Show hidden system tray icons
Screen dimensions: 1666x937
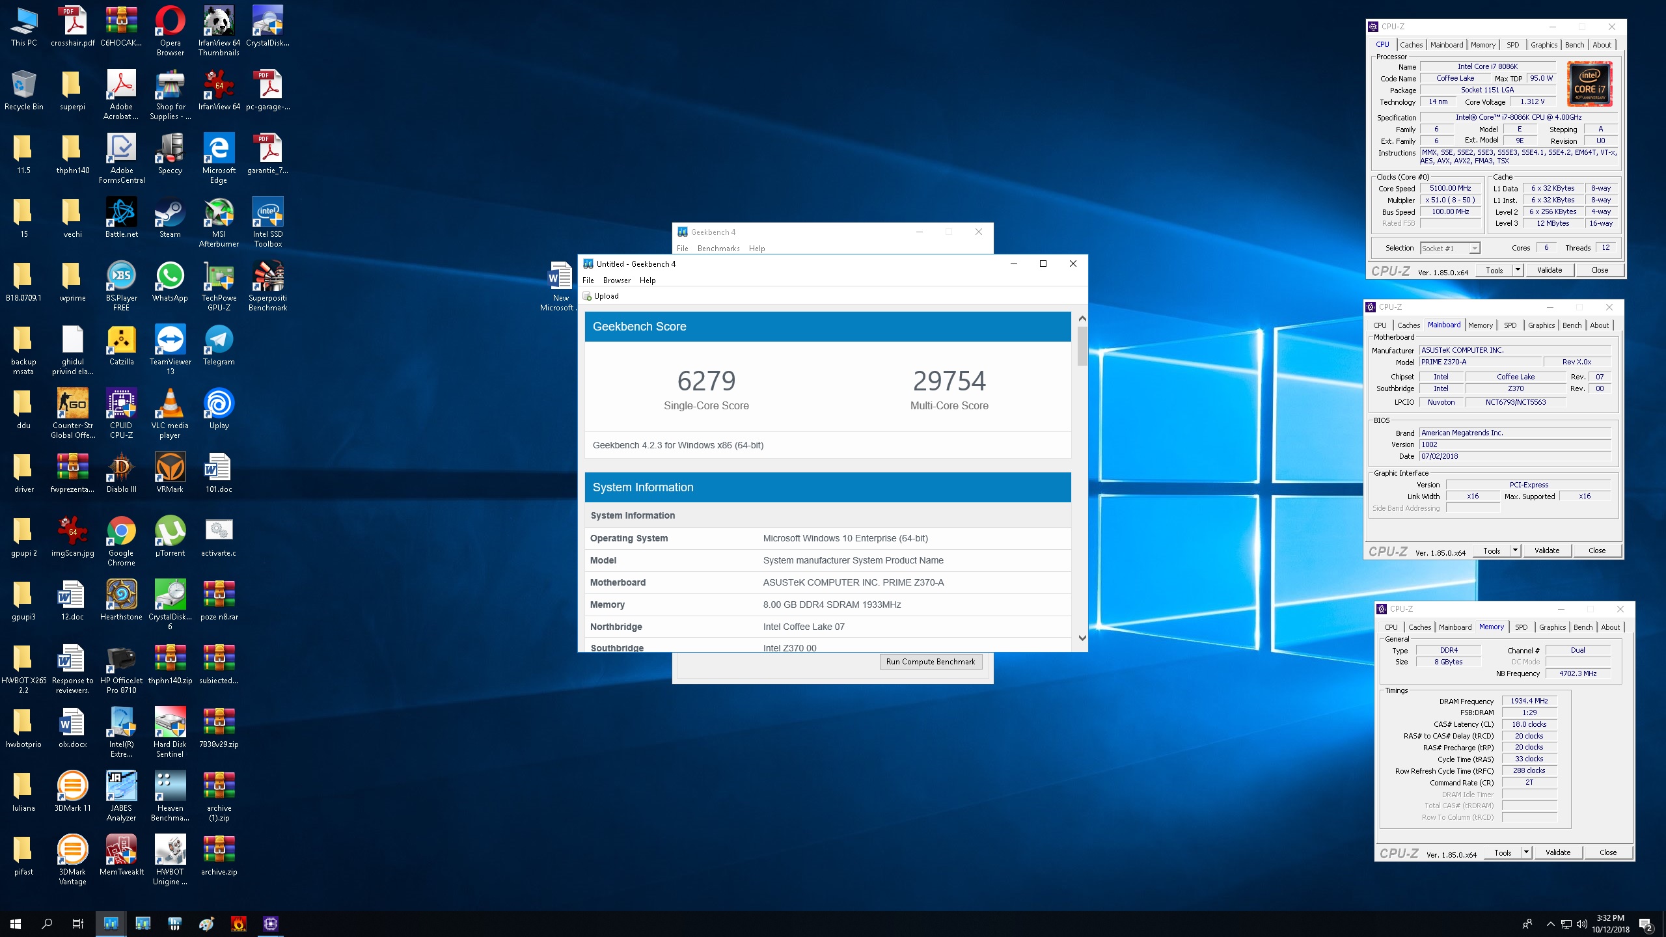point(1550,924)
